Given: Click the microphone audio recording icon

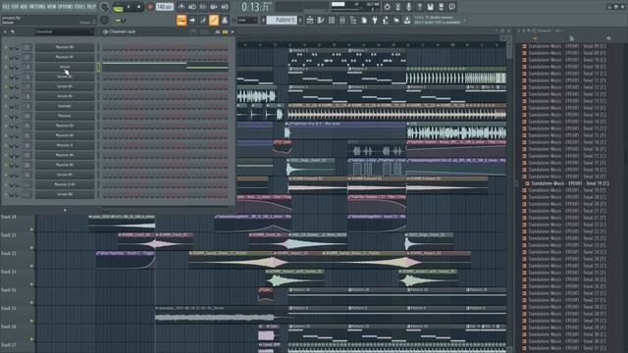Looking at the screenshot, I should click(408, 7).
